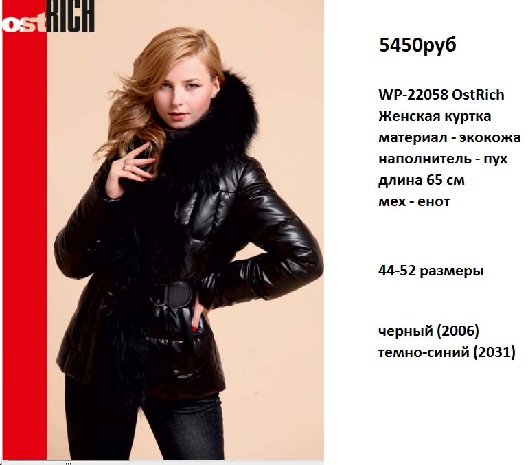
Task: Click the Женская куртка title line
Action: [x=435, y=116]
